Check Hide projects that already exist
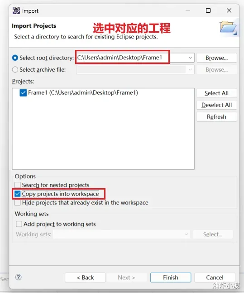 click(x=18, y=203)
